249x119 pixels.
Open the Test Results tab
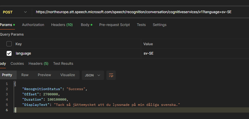[63, 64]
